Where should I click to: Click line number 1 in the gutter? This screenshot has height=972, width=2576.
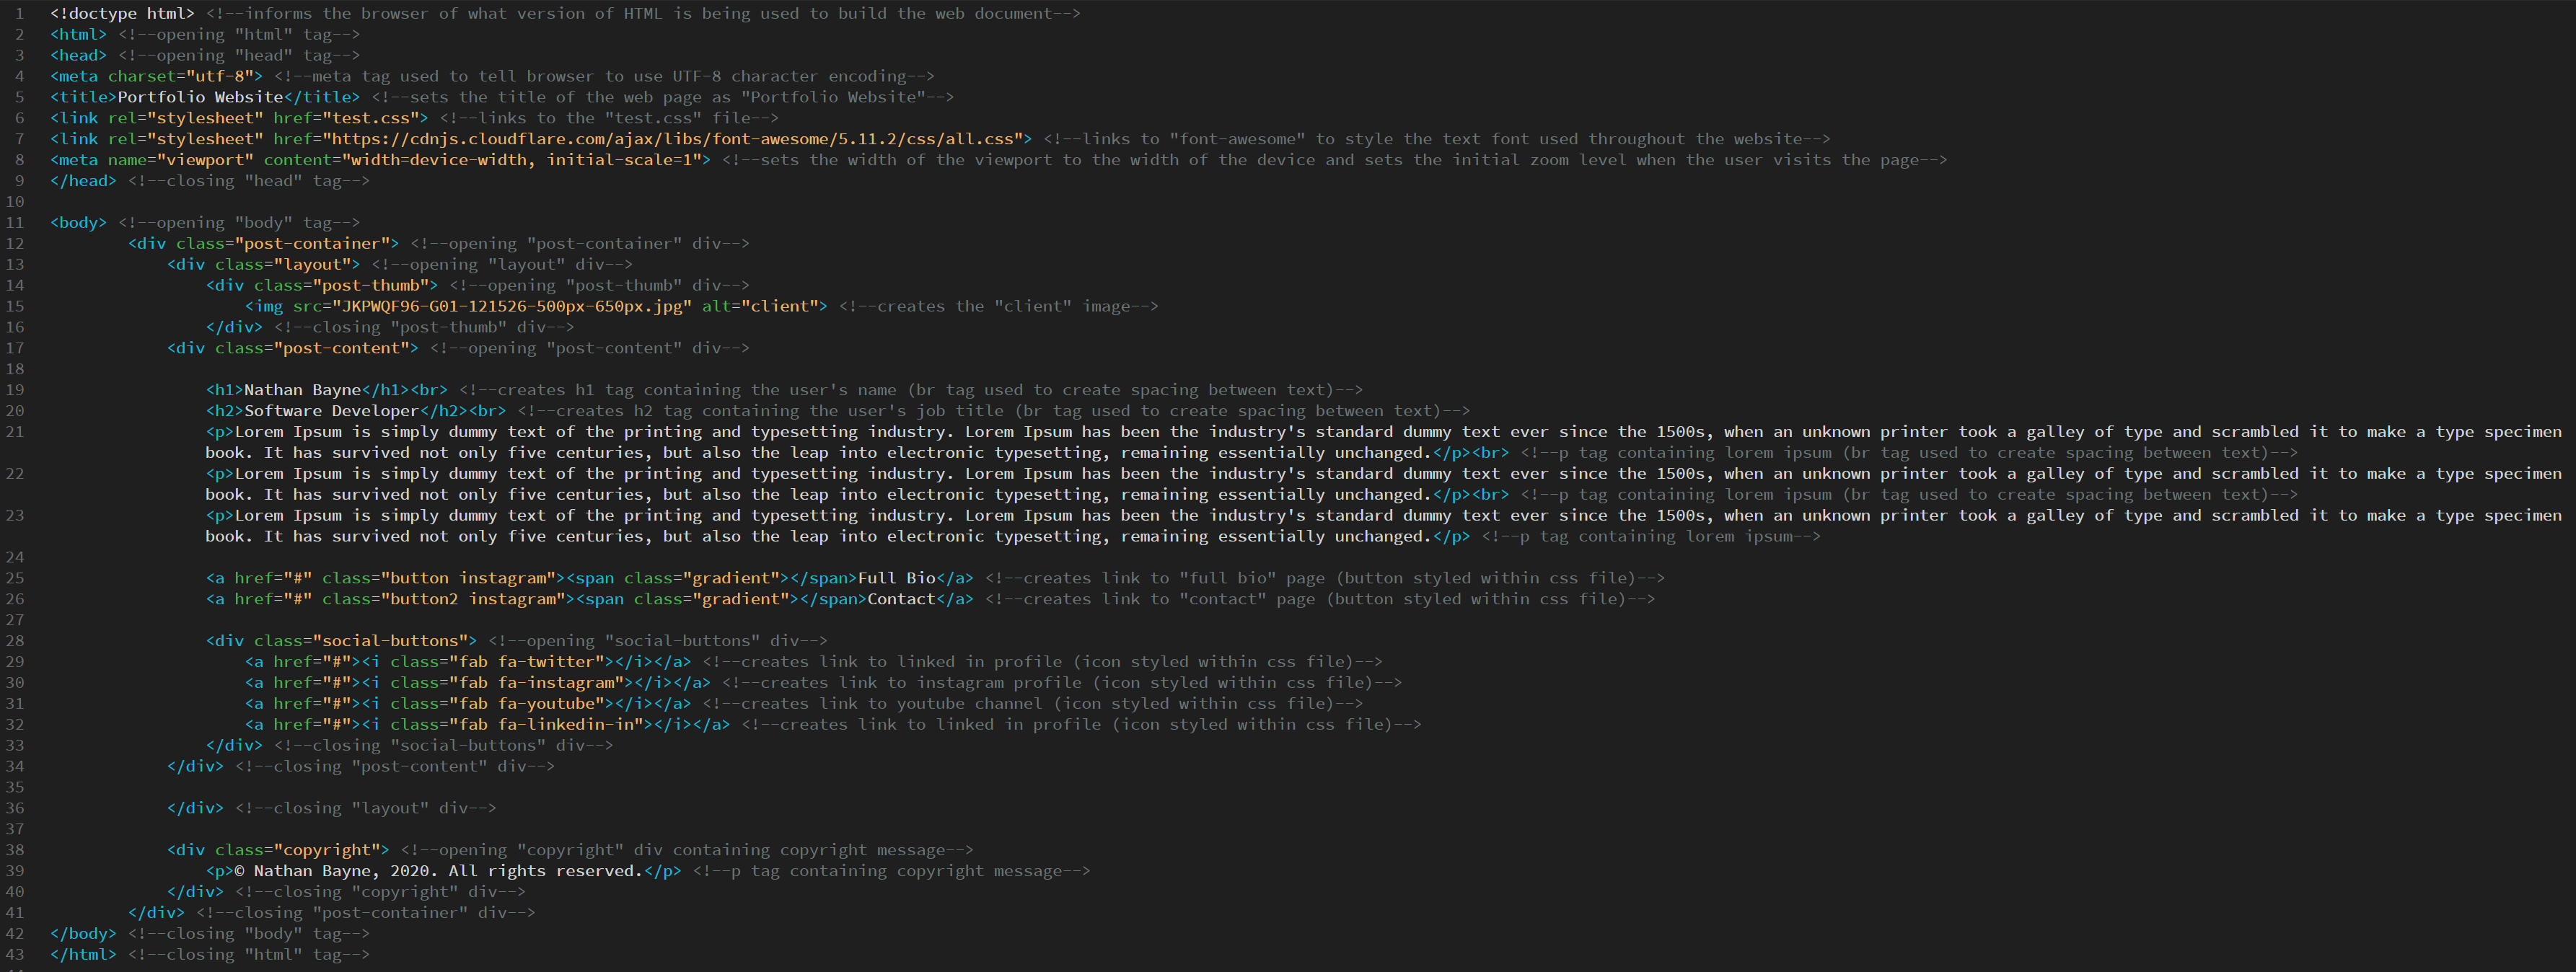[19, 14]
